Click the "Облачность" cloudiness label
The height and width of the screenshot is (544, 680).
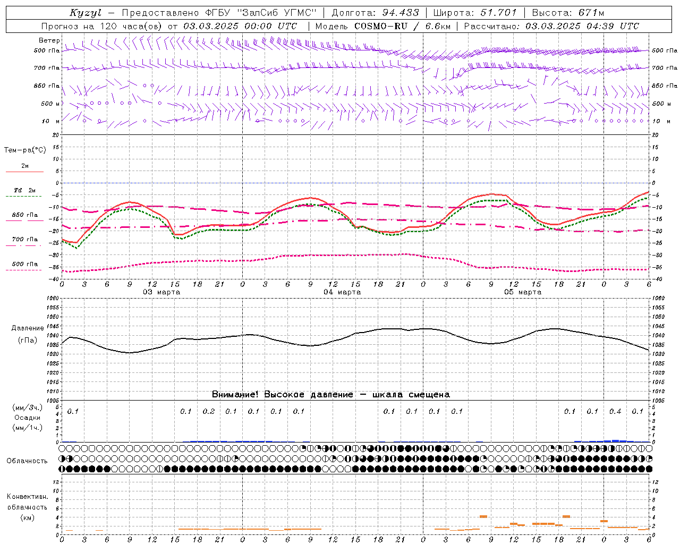click(x=27, y=461)
